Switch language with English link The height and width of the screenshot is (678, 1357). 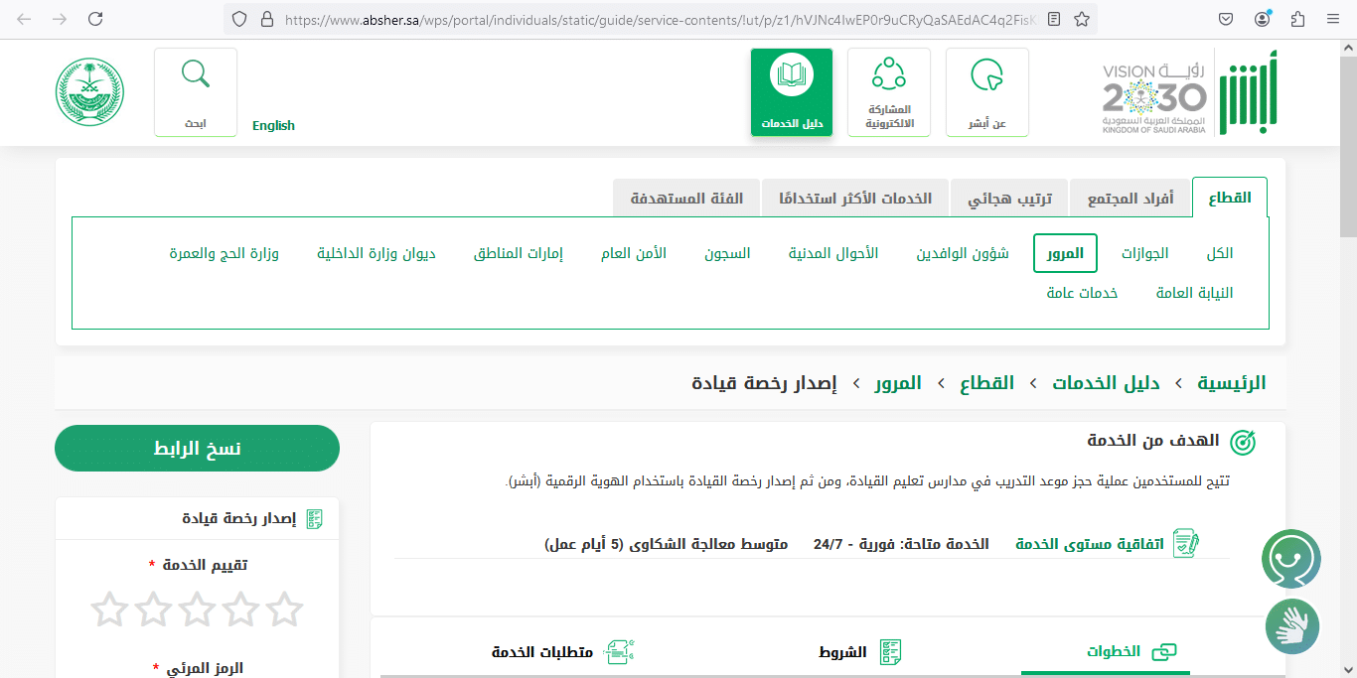click(273, 125)
